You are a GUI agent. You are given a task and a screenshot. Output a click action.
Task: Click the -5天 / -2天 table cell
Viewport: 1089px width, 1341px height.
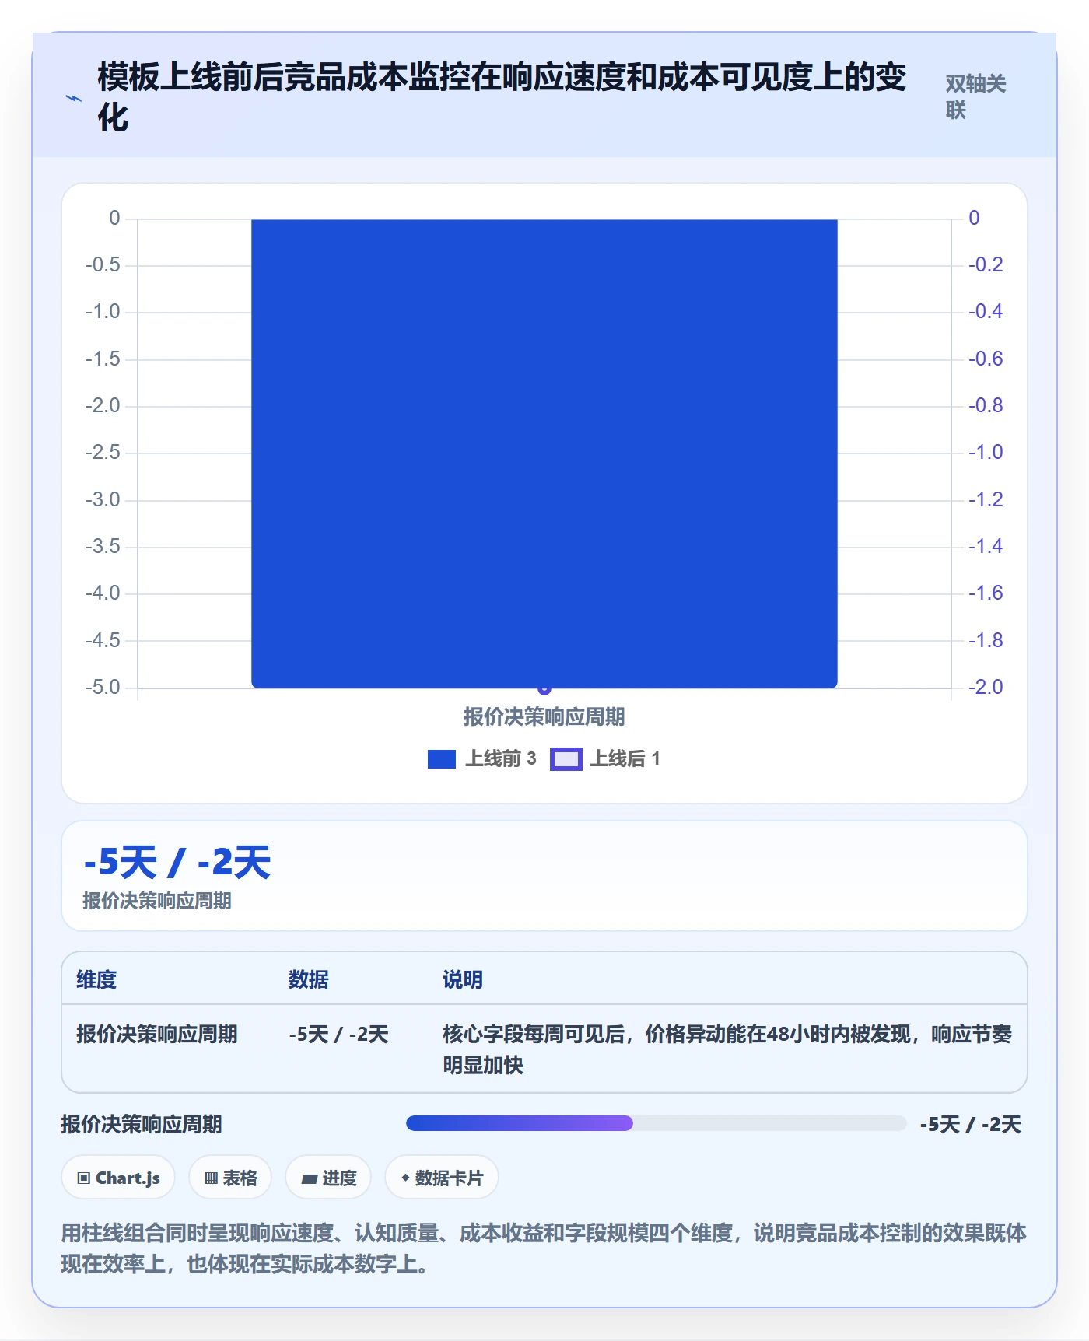tap(338, 1035)
